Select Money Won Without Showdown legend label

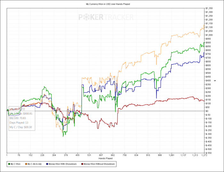click(99, 164)
